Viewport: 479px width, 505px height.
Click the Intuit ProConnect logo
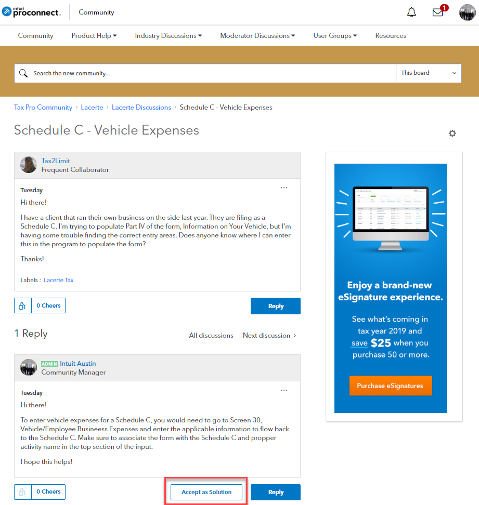[31, 12]
